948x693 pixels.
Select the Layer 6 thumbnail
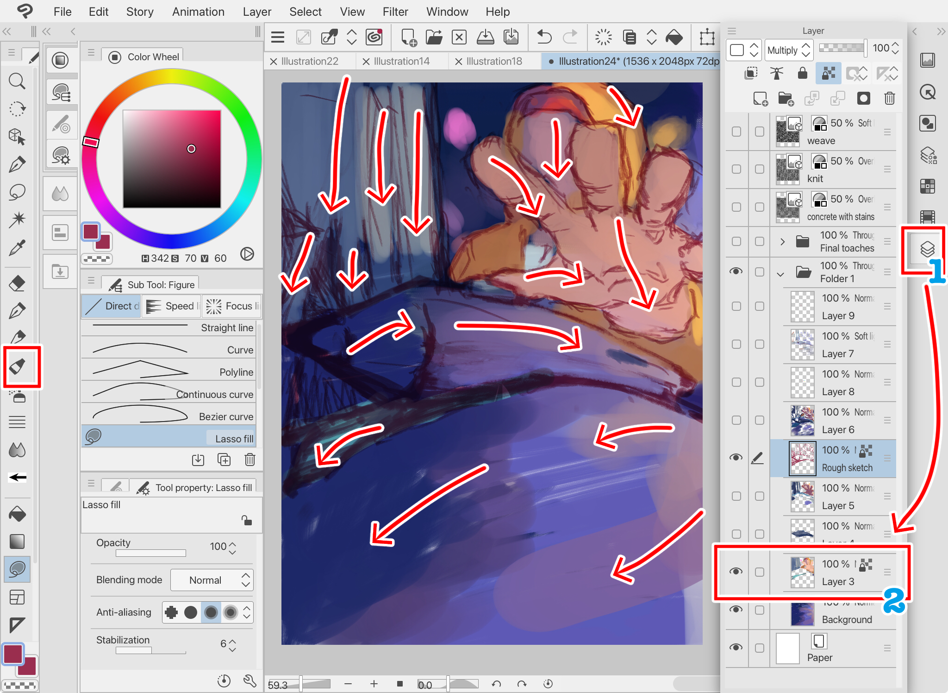802,420
